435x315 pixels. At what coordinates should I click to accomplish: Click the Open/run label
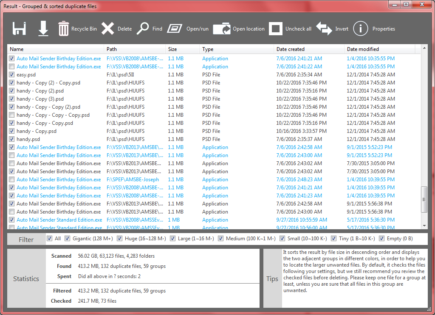[x=197, y=29]
